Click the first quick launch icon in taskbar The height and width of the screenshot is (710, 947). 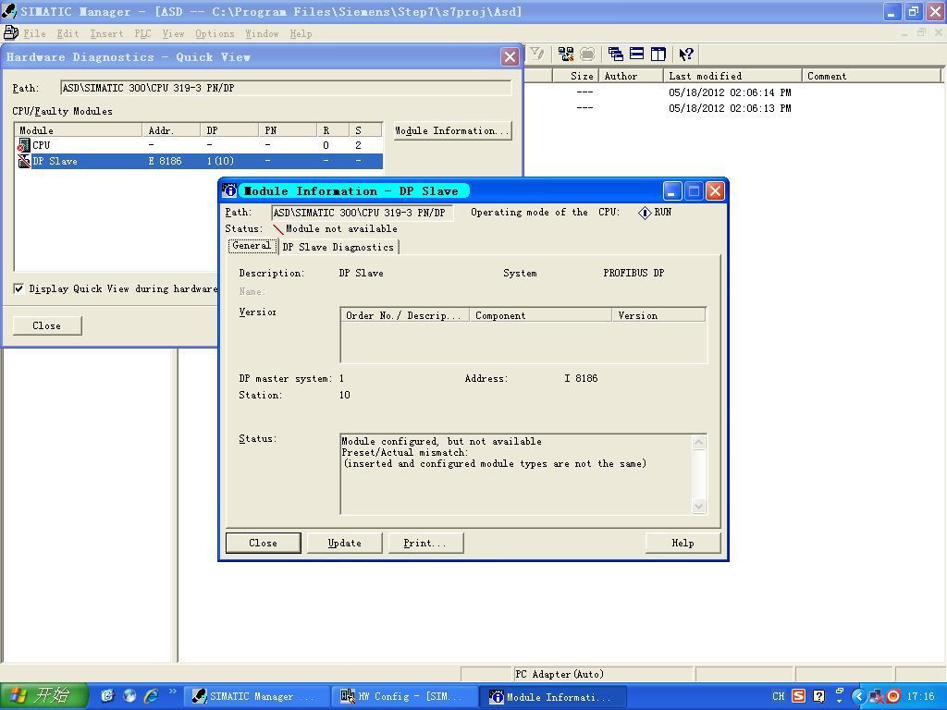(107, 696)
